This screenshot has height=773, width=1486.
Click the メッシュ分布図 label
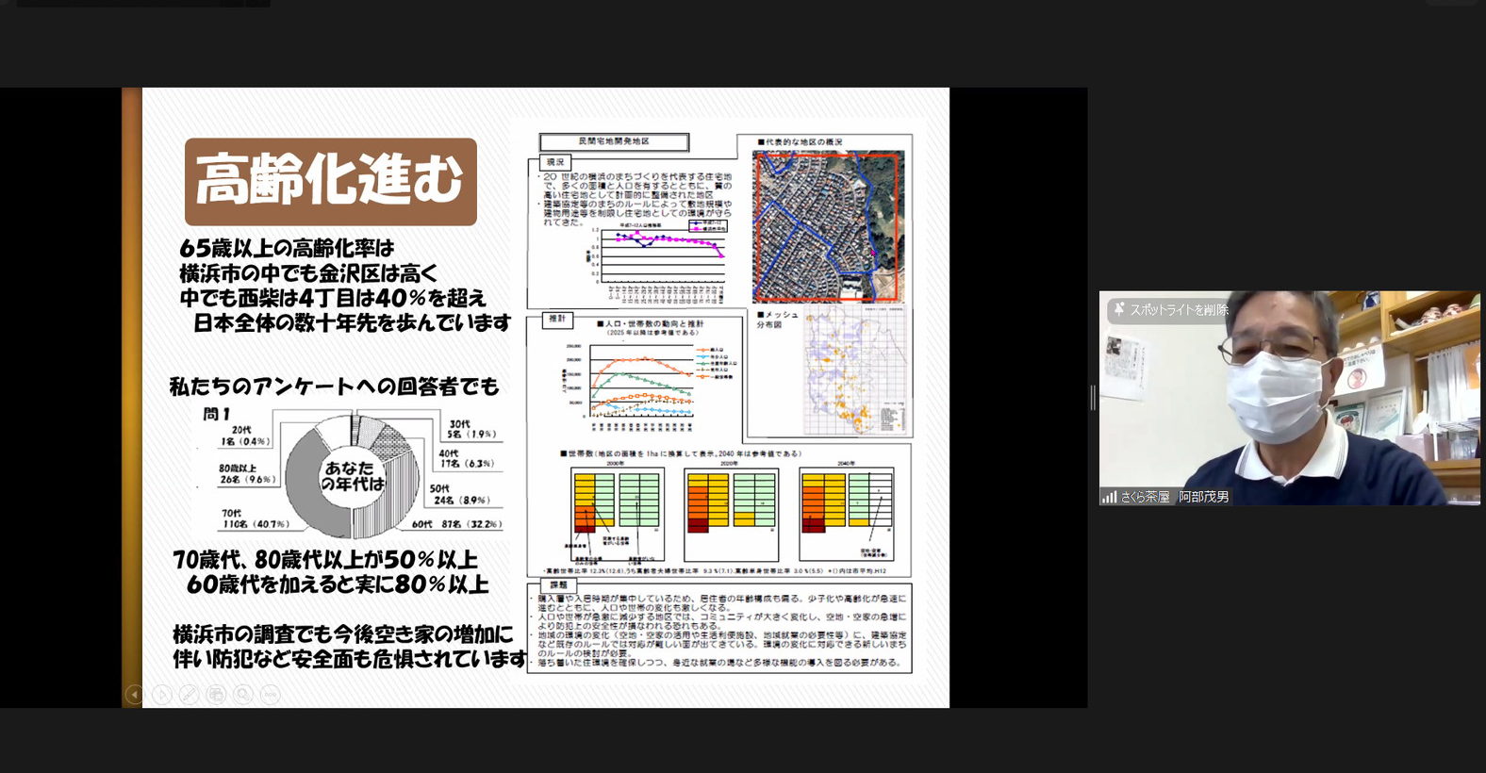(777, 319)
